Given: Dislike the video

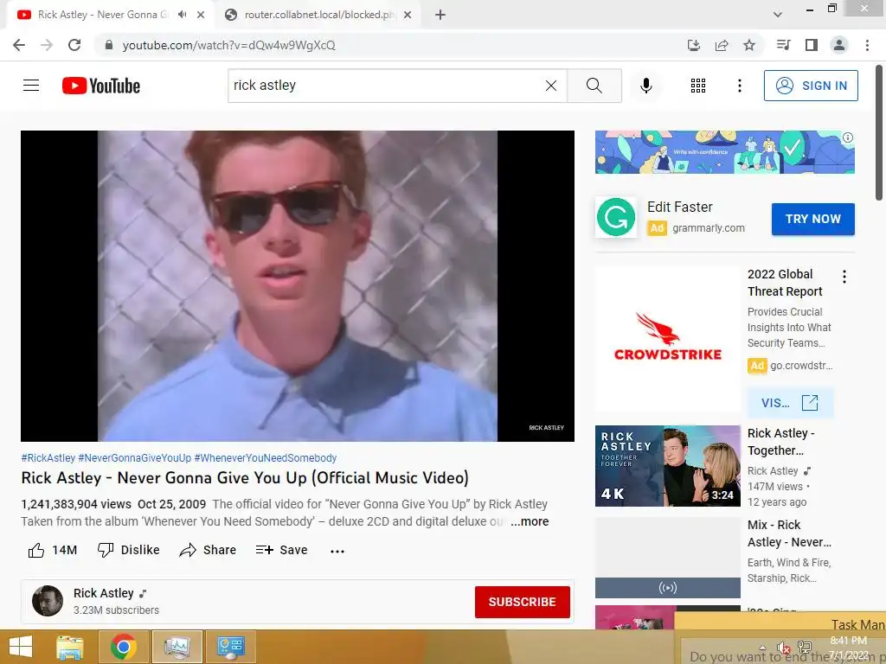Looking at the screenshot, I should pos(128,550).
